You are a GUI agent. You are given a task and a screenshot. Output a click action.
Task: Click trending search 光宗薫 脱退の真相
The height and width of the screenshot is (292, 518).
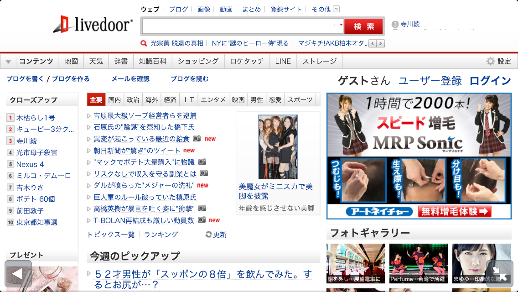point(177,43)
